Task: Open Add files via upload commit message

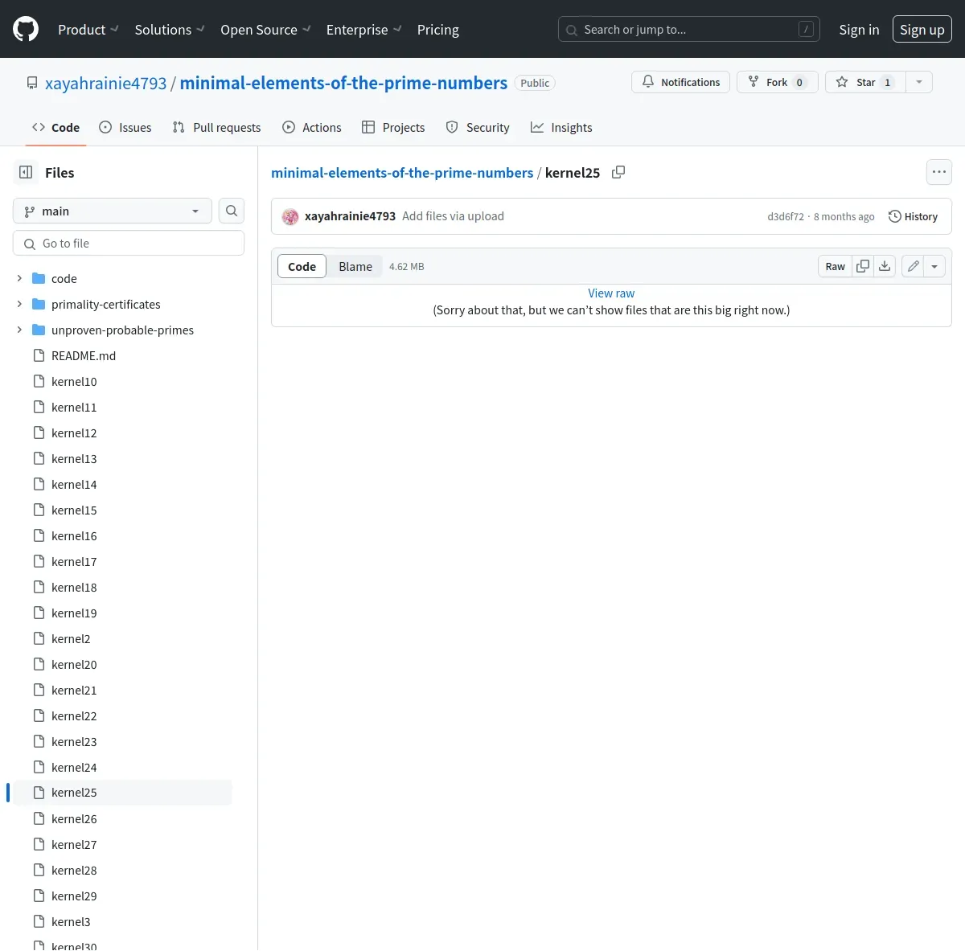Action: (x=453, y=216)
